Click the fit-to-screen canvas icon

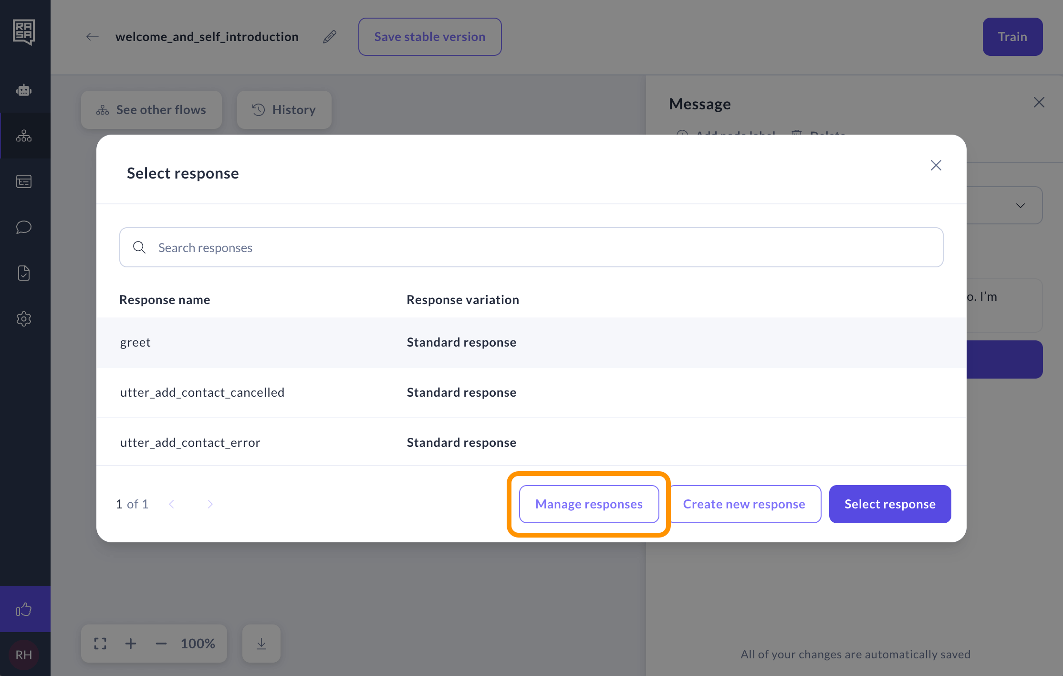tap(100, 644)
